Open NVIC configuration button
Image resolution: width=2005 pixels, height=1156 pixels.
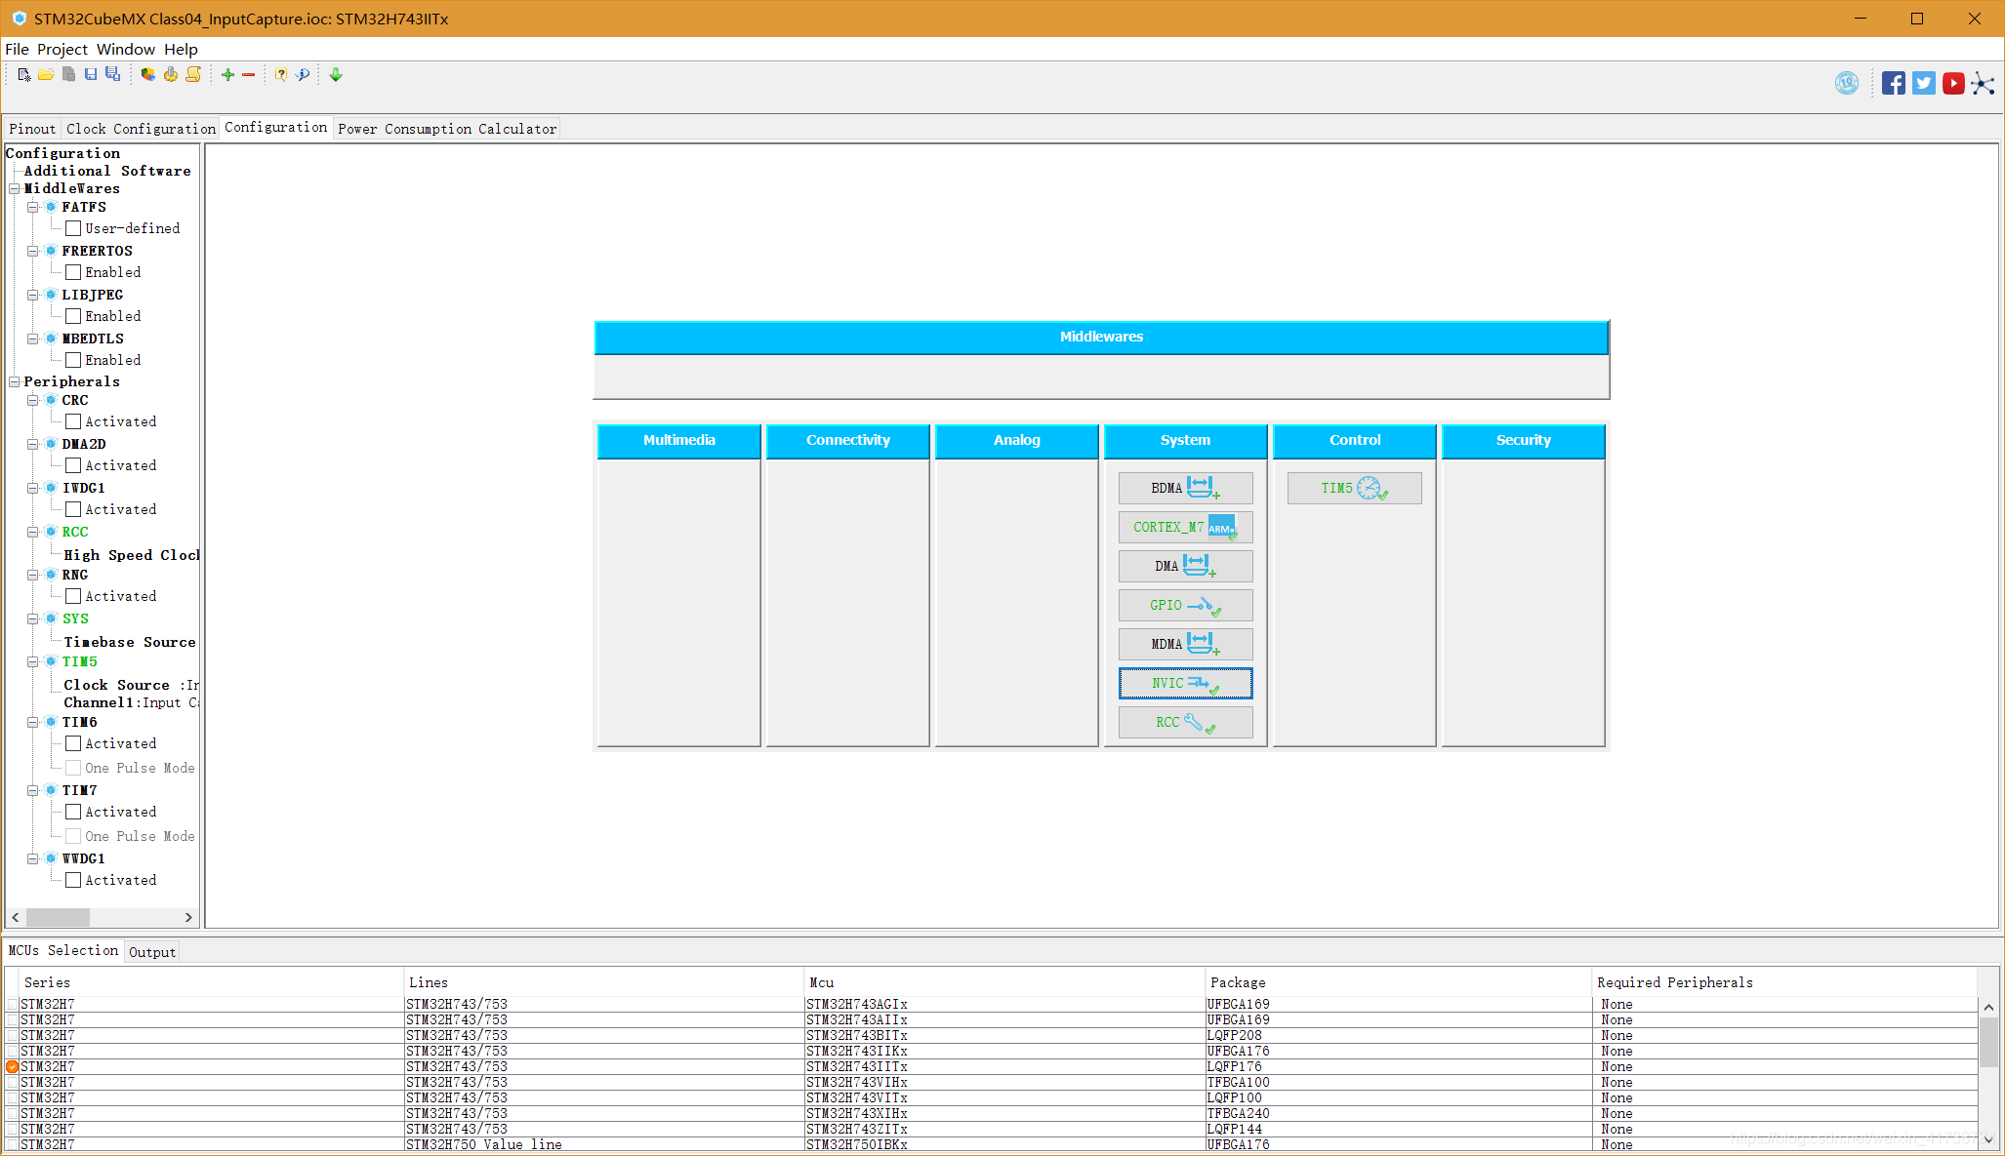pos(1185,683)
